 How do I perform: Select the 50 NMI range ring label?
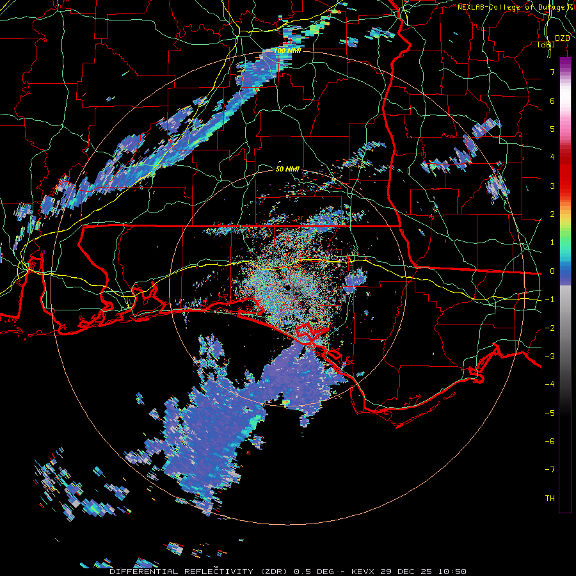pos(287,169)
